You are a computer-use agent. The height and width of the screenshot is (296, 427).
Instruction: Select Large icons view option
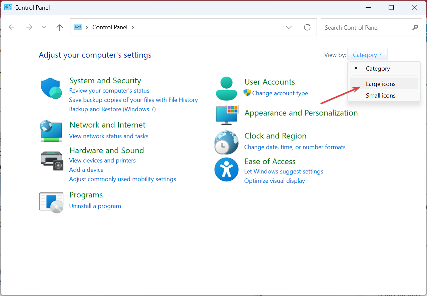click(384, 84)
